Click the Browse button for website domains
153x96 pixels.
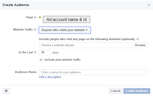tap(140, 45)
